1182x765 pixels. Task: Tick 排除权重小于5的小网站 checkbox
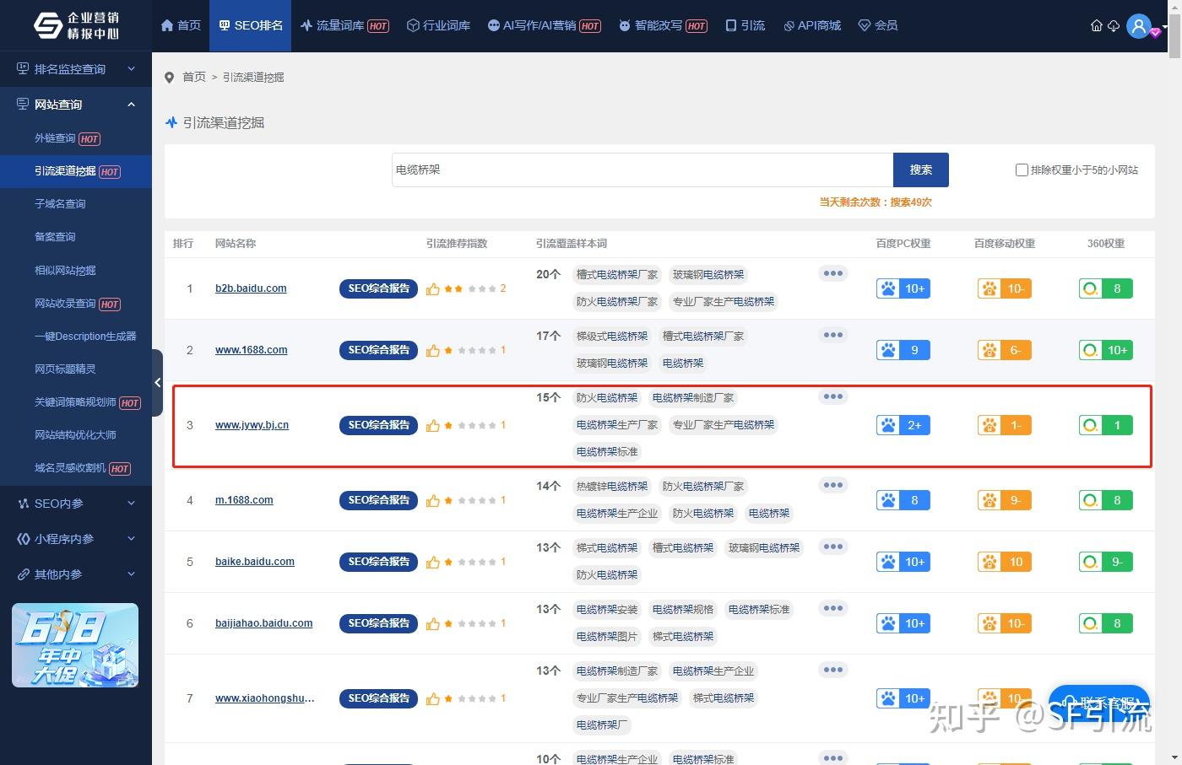tap(1022, 170)
